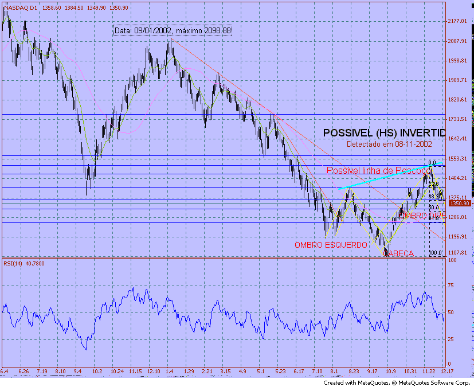Click the 12.10 date on time axis
Viewport: 474px width, 387px height.
pos(154,372)
